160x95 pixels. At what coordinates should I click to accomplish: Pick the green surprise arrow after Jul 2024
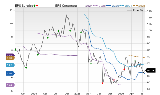58,31
